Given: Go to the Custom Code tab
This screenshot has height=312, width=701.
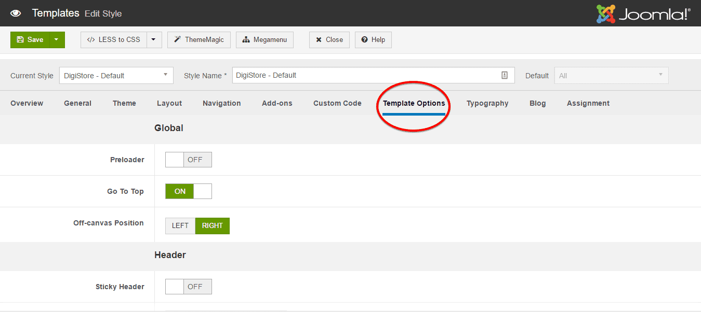Looking at the screenshot, I should point(337,103).
